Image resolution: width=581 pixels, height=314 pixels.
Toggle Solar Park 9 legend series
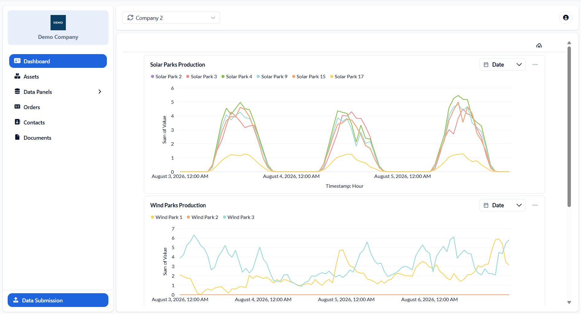(x=272, y=76)
